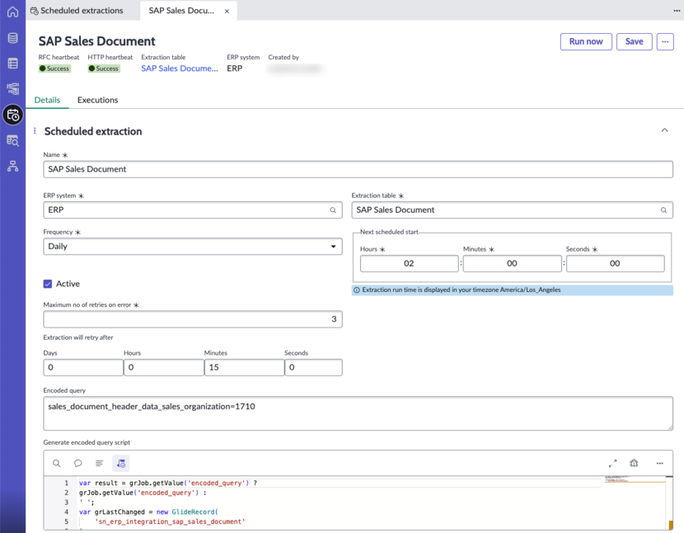Open the Details tab
Screen dimensions: 684x533
click(47, 100)
